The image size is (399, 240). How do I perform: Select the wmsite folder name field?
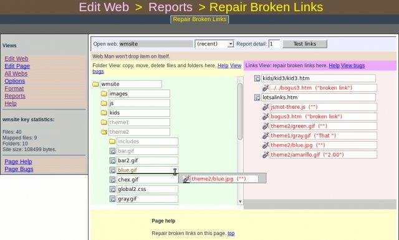131,84
